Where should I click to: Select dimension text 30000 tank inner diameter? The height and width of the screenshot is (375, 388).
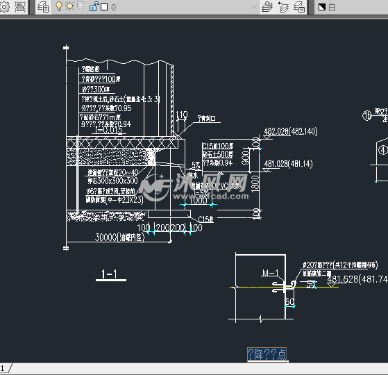(119, 237)
